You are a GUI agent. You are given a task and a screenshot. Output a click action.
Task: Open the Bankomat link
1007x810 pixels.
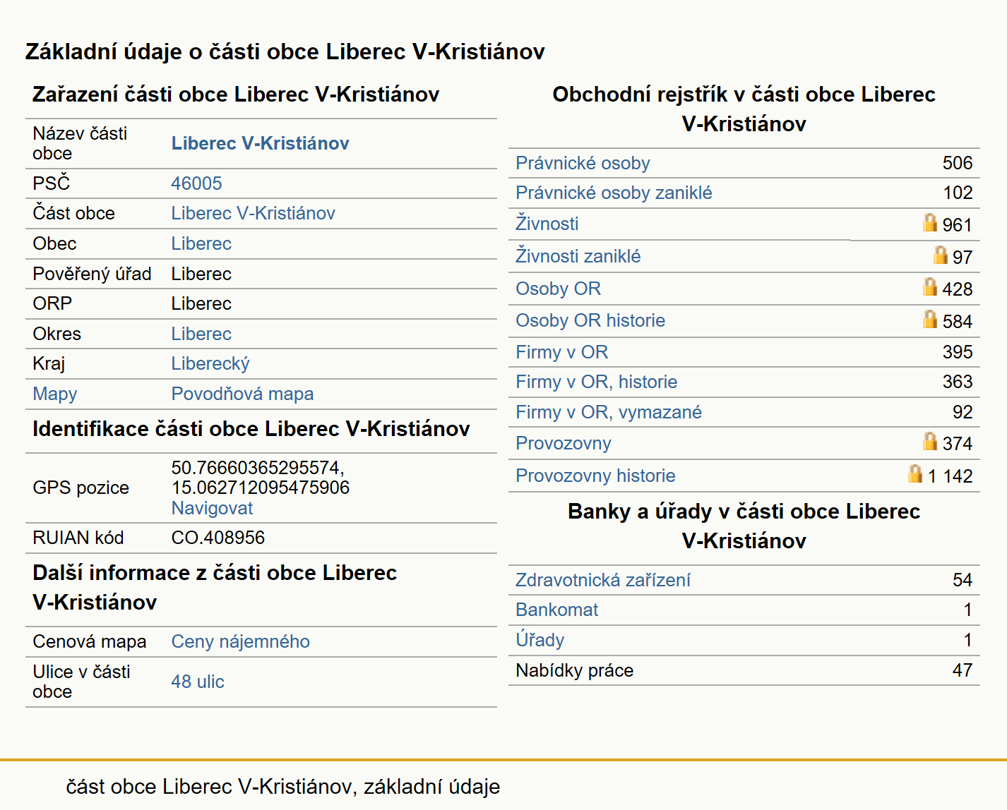coord(556,610)
